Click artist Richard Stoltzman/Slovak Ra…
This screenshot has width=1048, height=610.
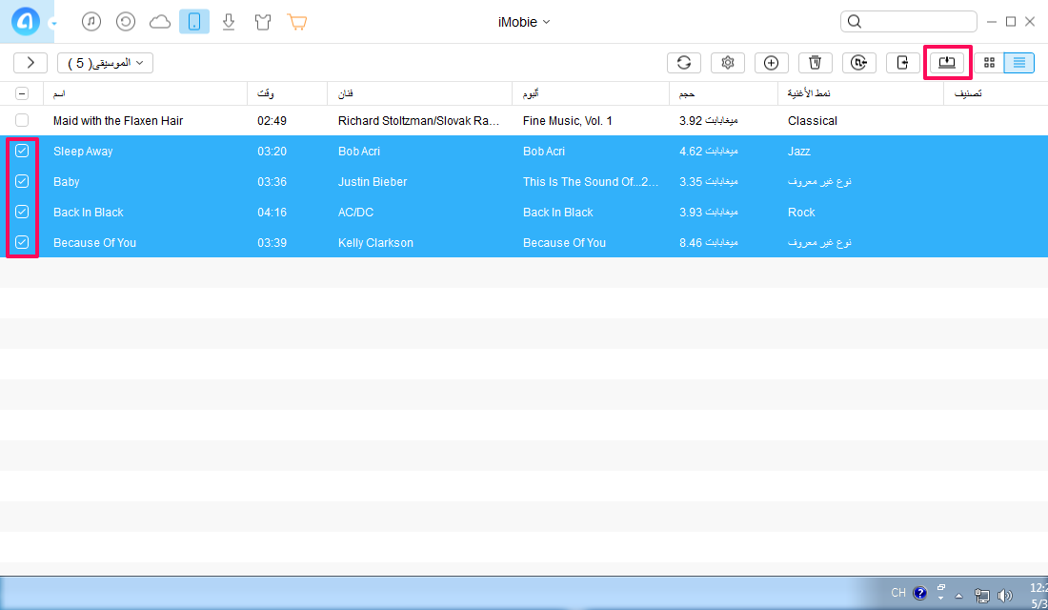pyautogui.click(x=418, y=121)
